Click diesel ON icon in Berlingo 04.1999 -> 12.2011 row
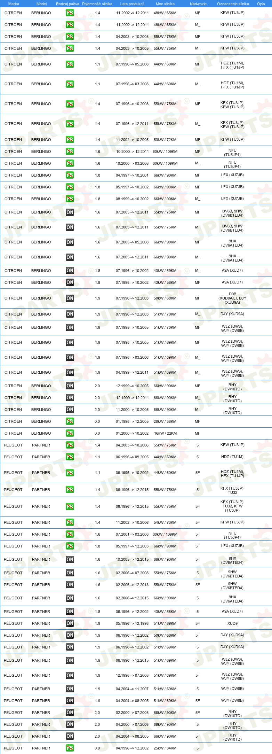 coord(70,372)
